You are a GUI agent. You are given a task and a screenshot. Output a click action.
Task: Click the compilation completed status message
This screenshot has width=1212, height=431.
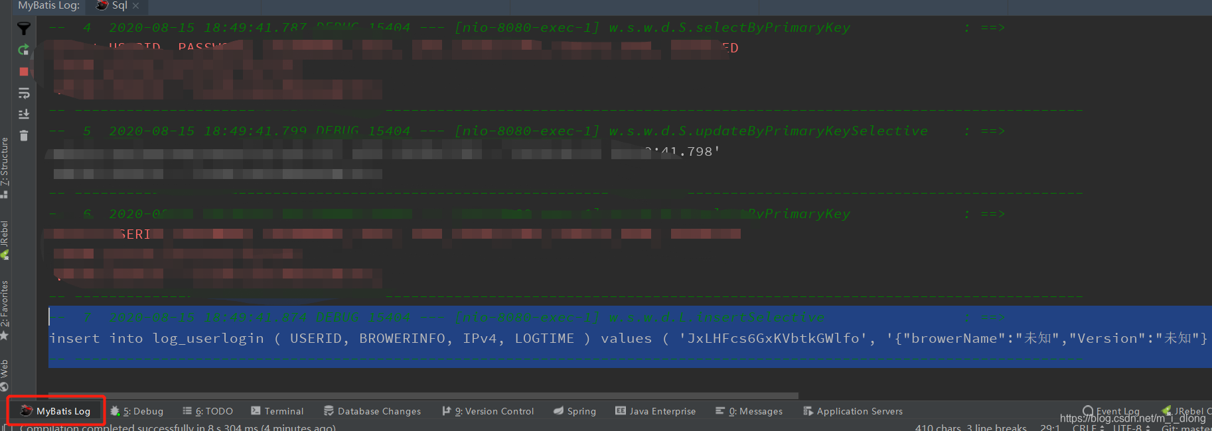[178, 427]
